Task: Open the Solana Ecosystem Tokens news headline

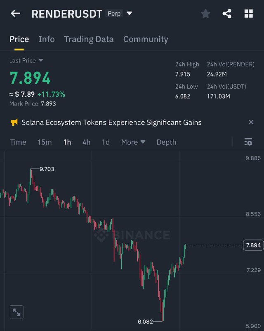Action: pyautogui.click(x=111, y=122)
